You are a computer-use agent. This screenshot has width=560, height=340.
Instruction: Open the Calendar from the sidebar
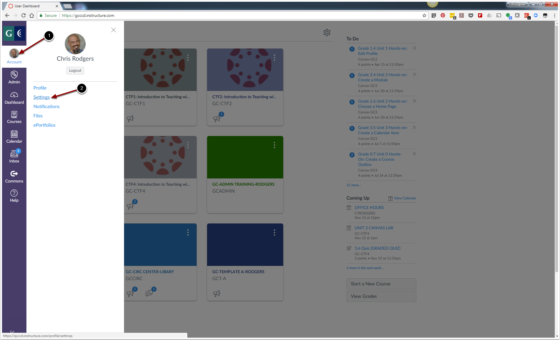coord(14,137)
